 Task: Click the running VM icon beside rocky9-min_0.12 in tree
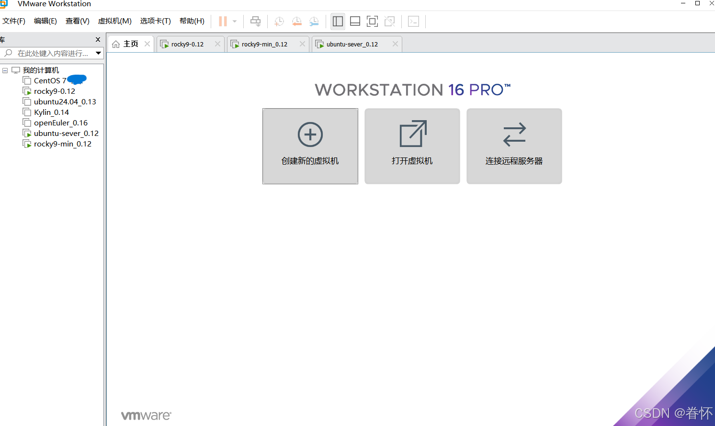27,144
